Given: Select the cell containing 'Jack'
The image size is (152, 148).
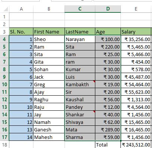Looking at the screenshot, I should click(x=49, y=77).
